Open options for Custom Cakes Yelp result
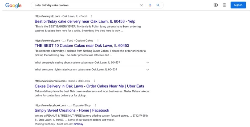Viewport: 250px width, 127px height. click(x=98, y=41)
